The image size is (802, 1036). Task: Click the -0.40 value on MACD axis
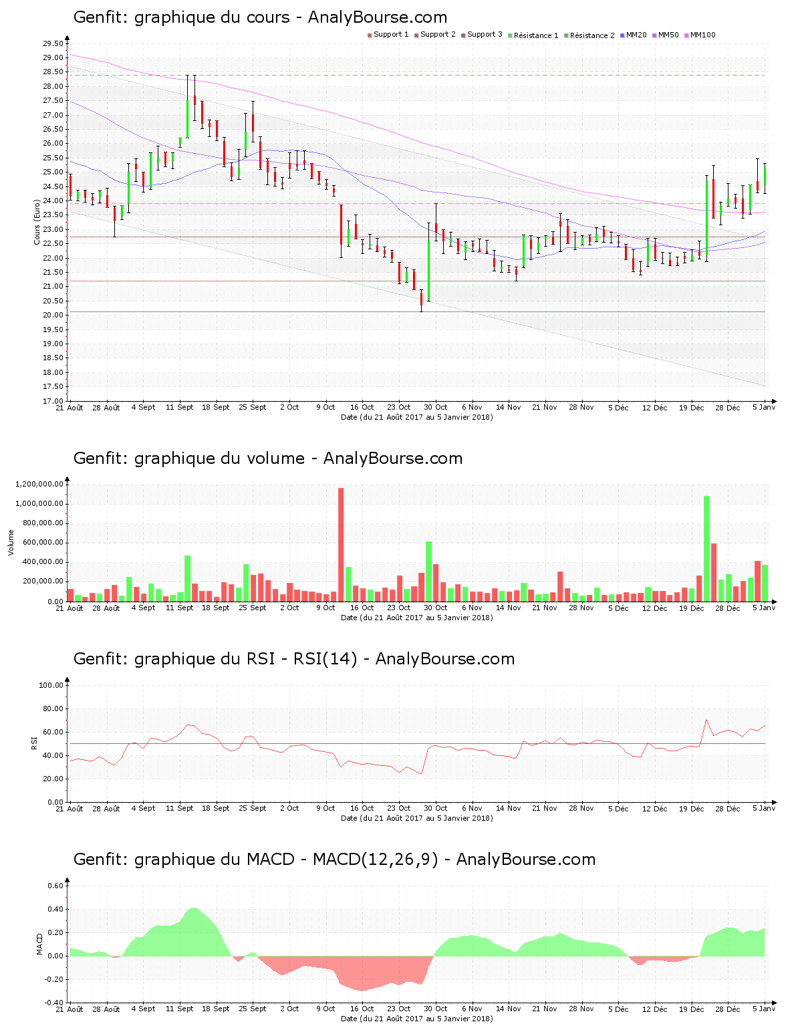55,1003
